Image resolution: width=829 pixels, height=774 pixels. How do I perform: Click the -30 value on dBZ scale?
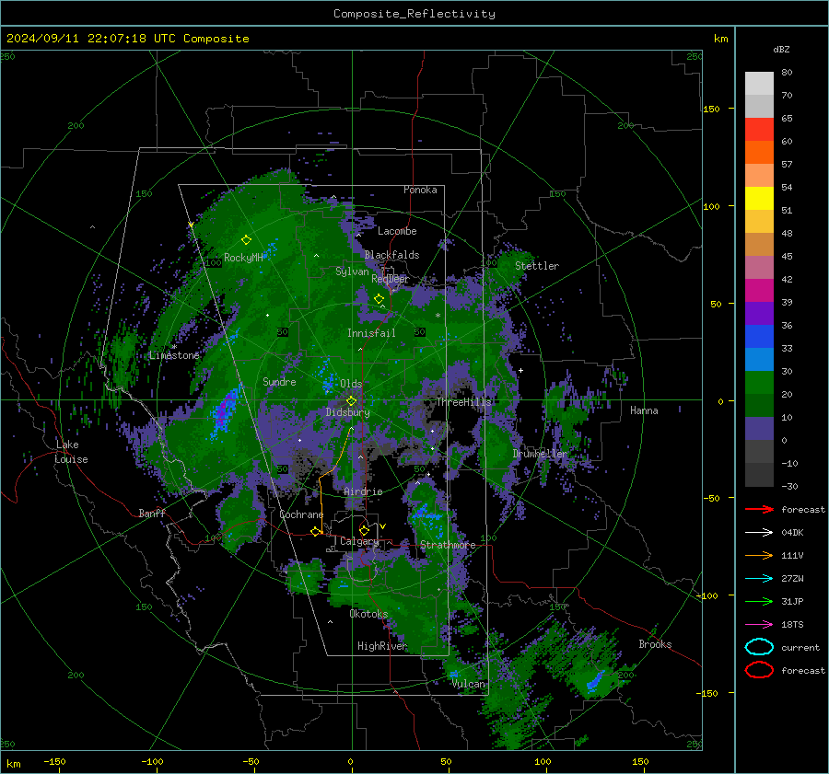click(x=789, y=486)
